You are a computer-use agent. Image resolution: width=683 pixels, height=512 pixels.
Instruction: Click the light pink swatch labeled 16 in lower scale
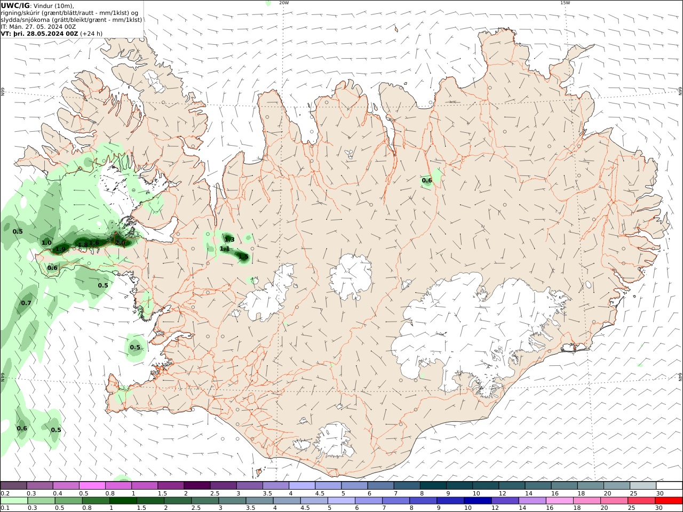click(x=560, y=501)
